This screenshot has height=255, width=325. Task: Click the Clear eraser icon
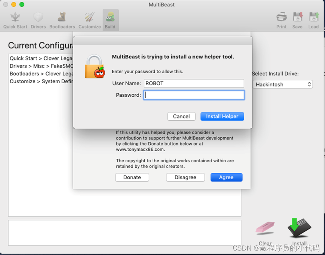tap(265, 228)
